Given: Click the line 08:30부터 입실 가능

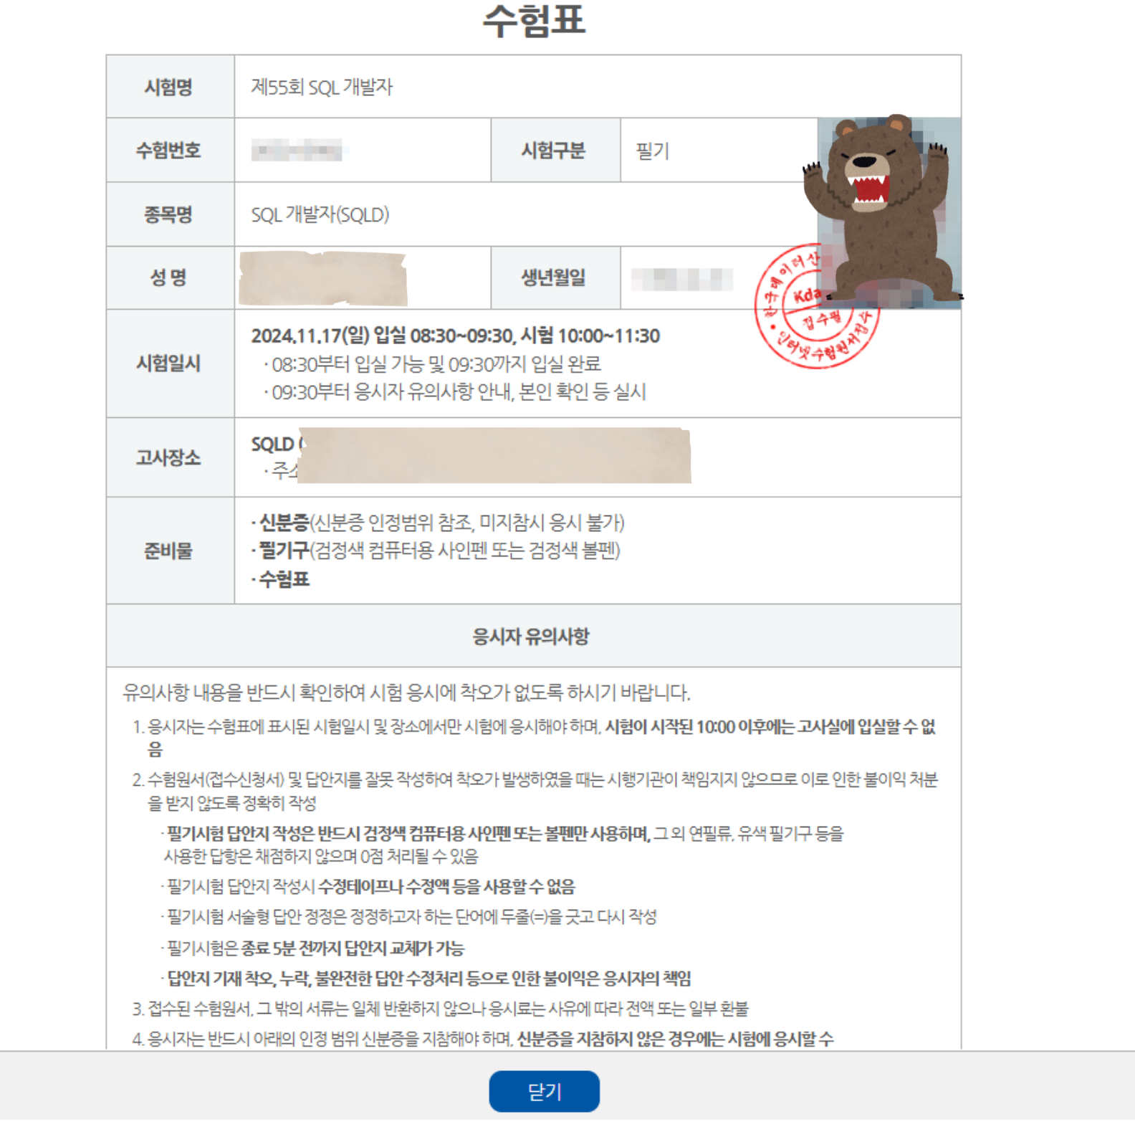Looking at the screenshot, I should click(432, 364).
